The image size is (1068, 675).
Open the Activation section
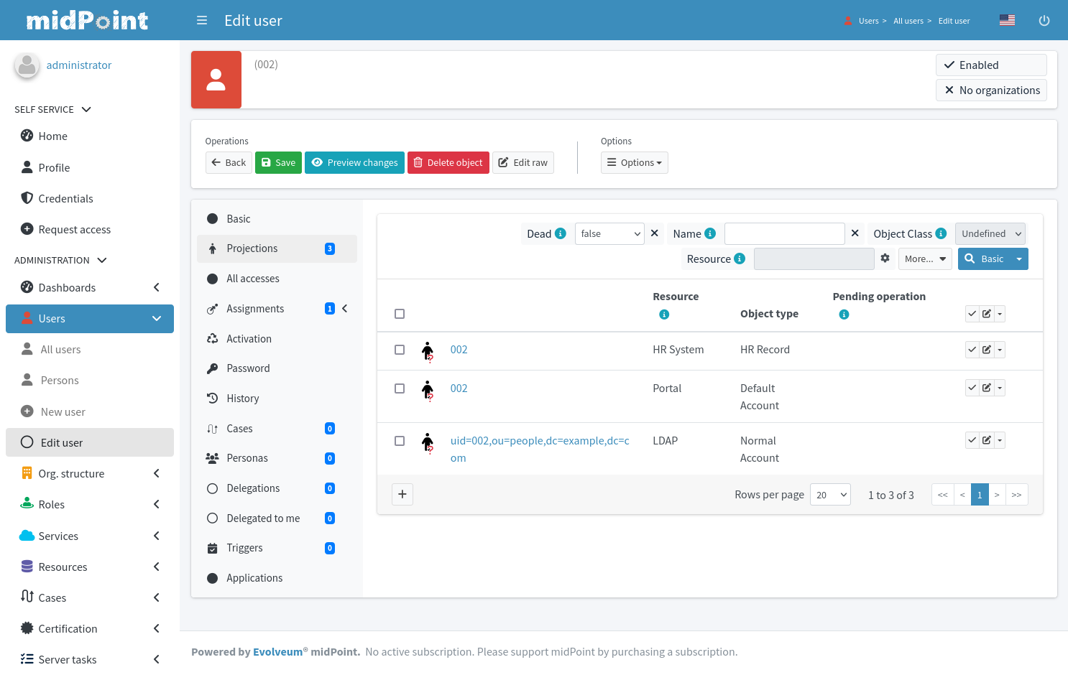pos(249,339)
